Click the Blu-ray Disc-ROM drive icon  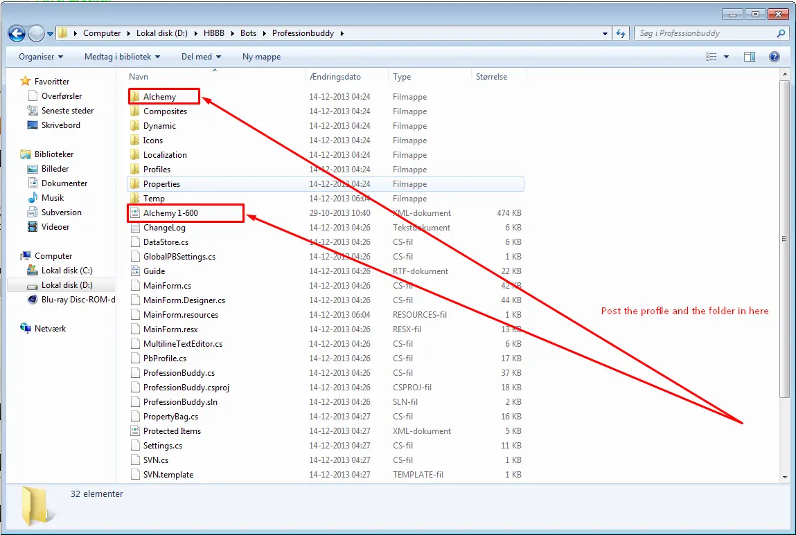coord(33,300)
